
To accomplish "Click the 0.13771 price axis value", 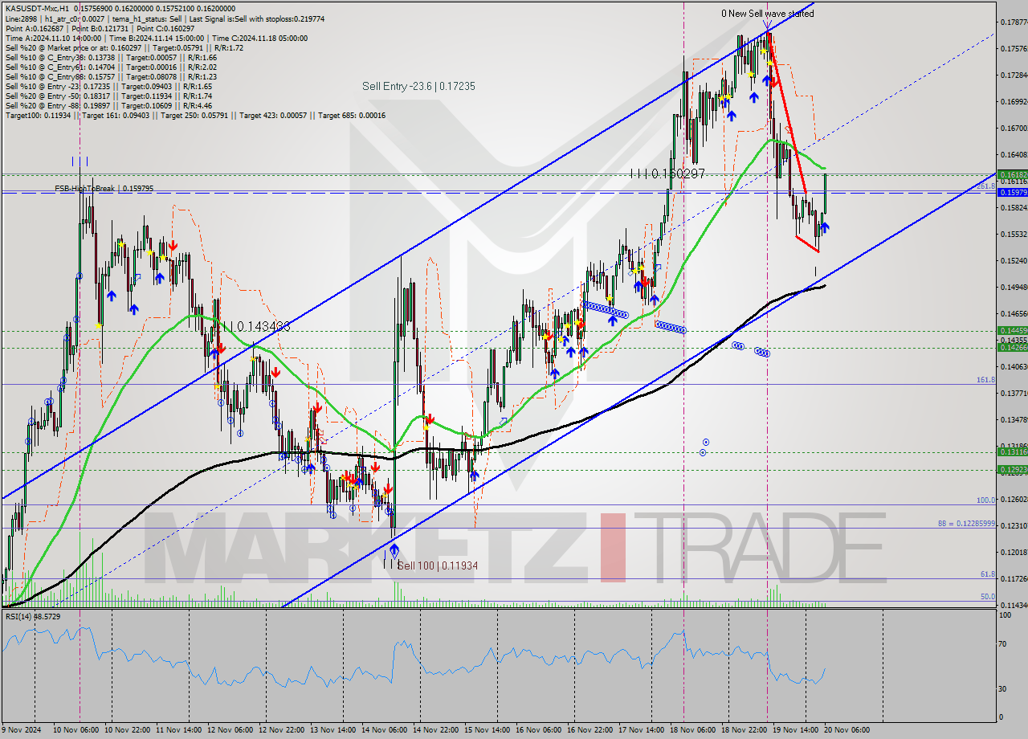I will click(1014, 394).
